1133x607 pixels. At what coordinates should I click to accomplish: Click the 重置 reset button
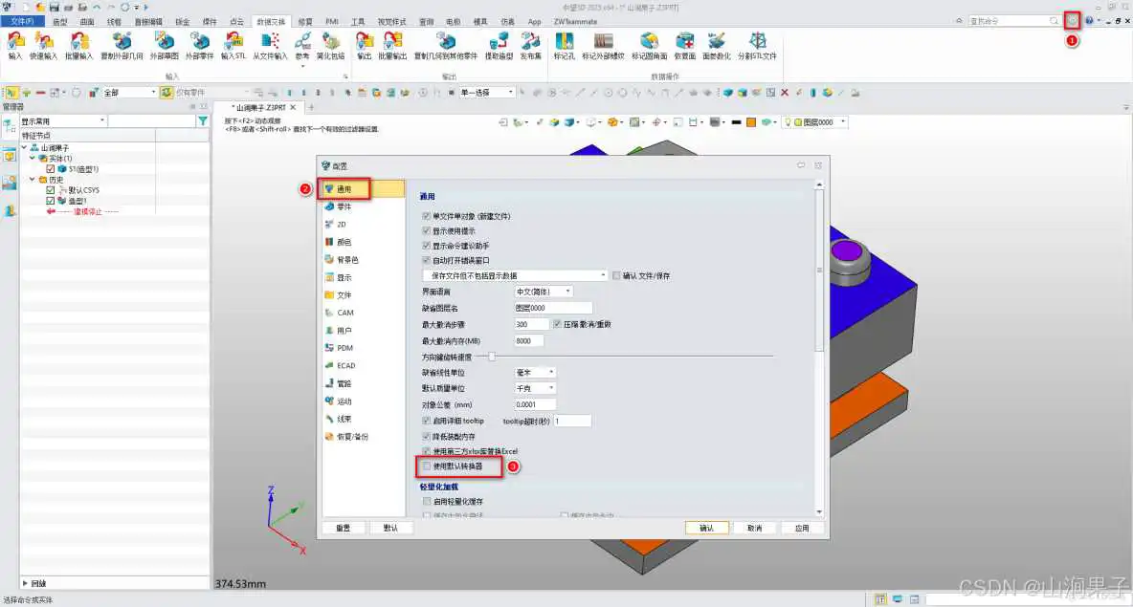click(x=344, y=527)
